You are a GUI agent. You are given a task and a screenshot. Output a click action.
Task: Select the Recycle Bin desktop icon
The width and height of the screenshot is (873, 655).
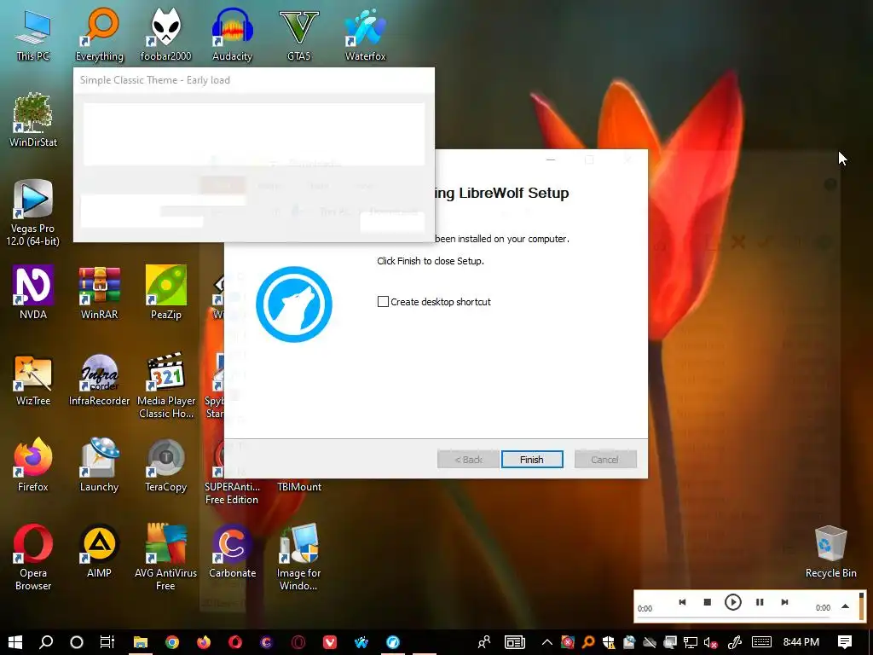[830, 552]
